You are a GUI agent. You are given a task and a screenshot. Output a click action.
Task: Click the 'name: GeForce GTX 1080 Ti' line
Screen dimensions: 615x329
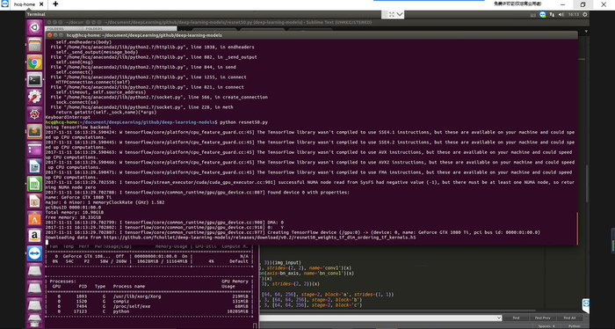(x=77, y=197)
